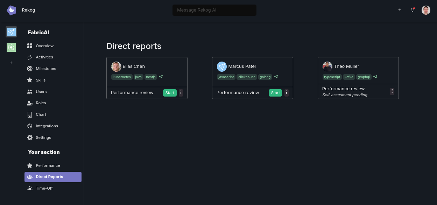Viewport: 437px width, 205px height.
Task: Open Marcus Patel's three-dot options menu
Action: 287,93
